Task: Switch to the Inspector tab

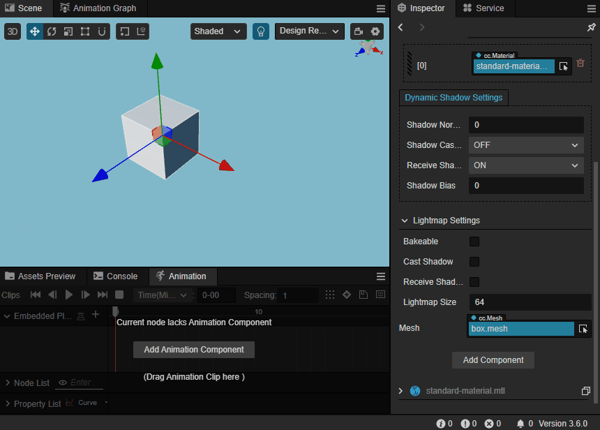Action: click(x=422, y=8)
